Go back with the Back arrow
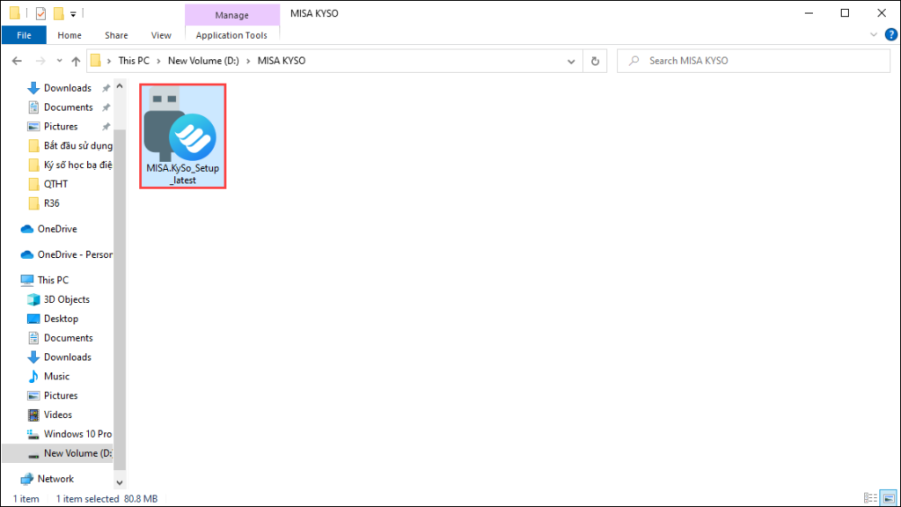 (17, 61)
